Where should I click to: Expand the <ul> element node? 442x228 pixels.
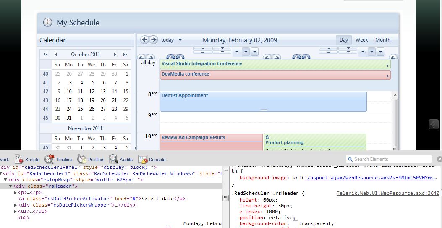(x=15, y=211)
